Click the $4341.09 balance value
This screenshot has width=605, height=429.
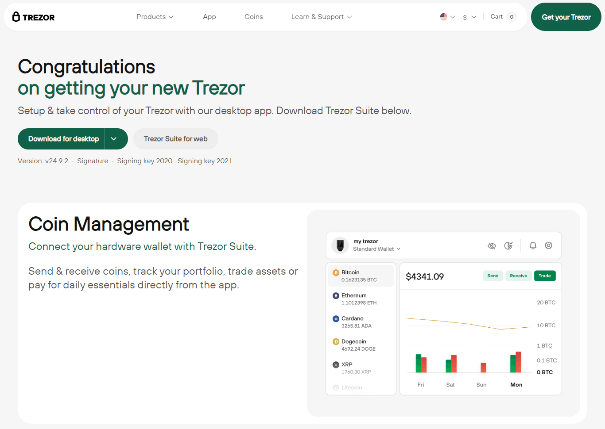click(x=425, y=276)
